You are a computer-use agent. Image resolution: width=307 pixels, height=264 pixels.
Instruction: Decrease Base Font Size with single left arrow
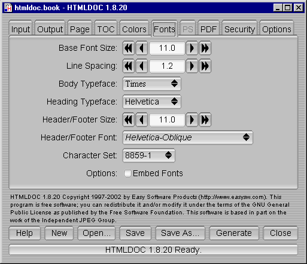pos(142,48)
